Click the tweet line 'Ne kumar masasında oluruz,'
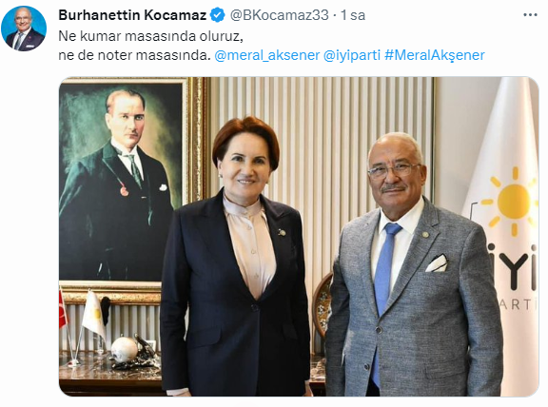Screen dimensions: 548x407 150,36
